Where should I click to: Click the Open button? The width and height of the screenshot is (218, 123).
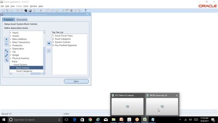tap(76, 81)
